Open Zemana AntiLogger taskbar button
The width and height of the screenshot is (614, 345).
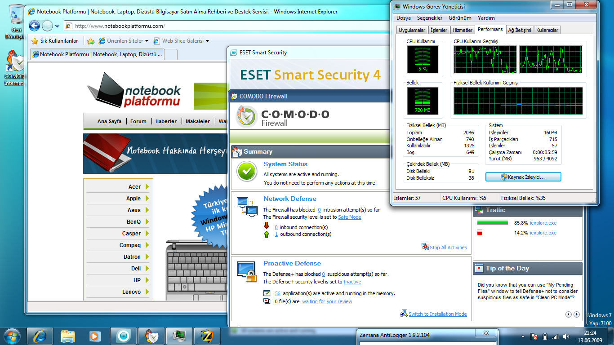pyautogui.click(x=207, y=336)
